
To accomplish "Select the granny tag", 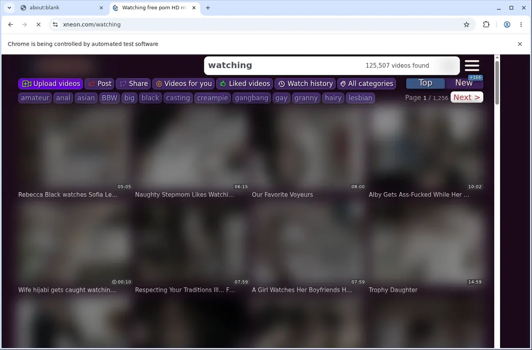I will [x=306, y=98].
